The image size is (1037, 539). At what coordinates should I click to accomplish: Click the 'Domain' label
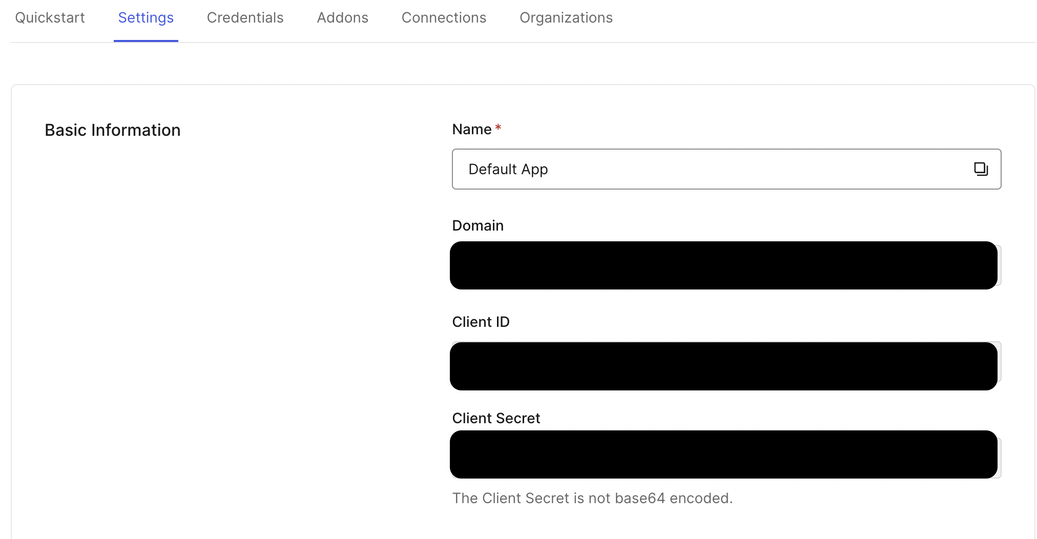(478, 225)
